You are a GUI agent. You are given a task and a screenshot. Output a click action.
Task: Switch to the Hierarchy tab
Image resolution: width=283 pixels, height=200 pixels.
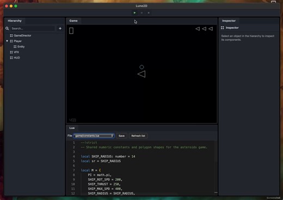(x=15, y=21)
